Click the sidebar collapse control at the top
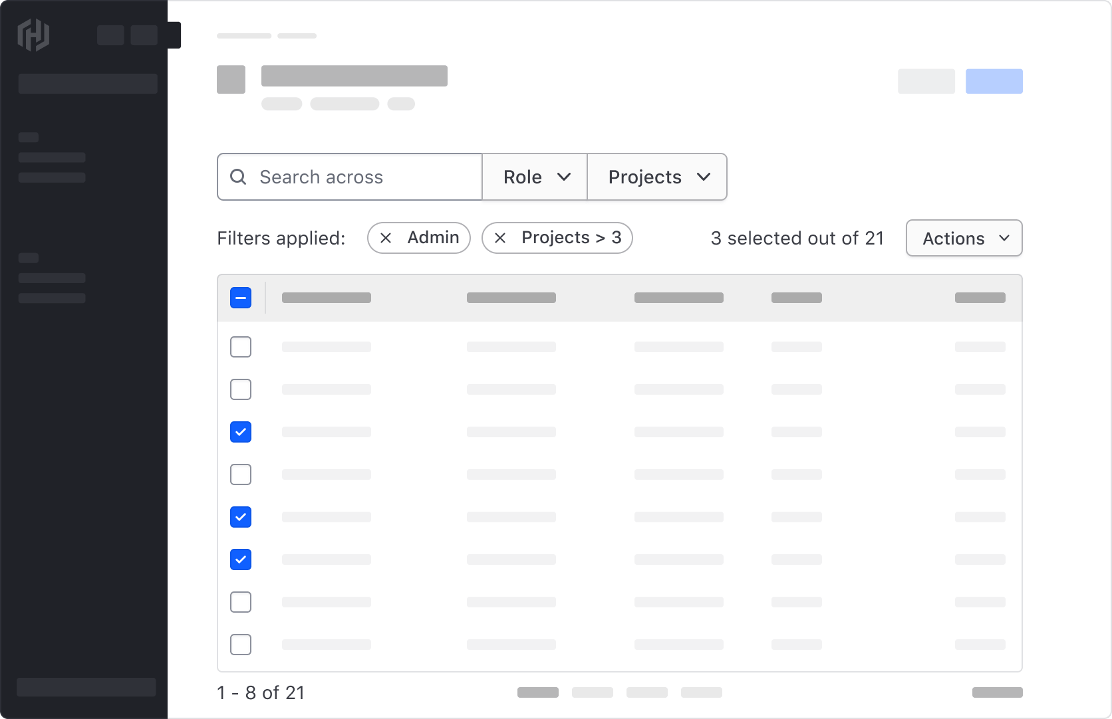This screenshot has width=1112, height=719. [x=174, y=35]
